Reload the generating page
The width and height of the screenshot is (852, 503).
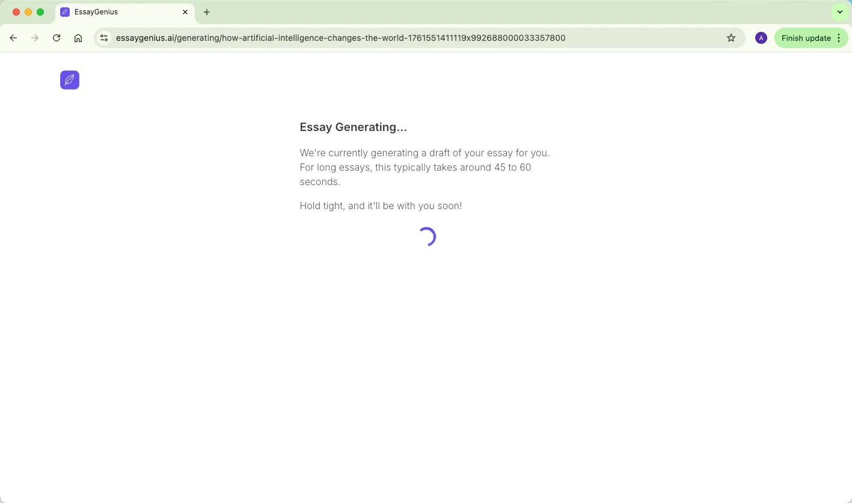pos(57,38)
